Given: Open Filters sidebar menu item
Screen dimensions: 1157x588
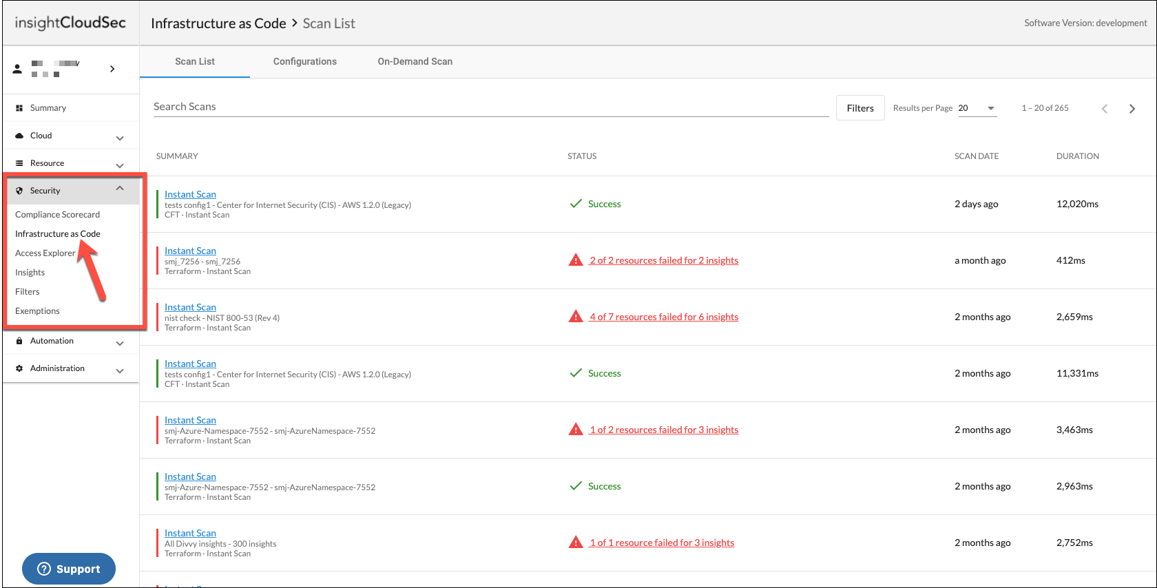Looking at the screenshot, I should (x=28, y=292).
